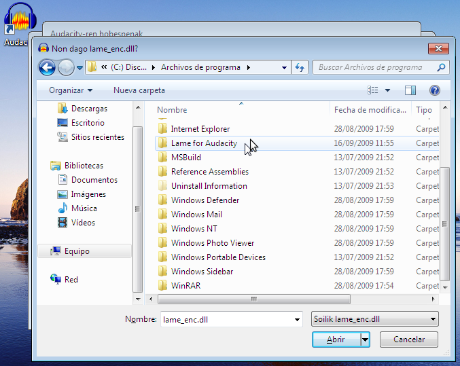This screenshot has width=460, height=366.
Task: Click file list scroll-down arrow
Action: (445, 288)
